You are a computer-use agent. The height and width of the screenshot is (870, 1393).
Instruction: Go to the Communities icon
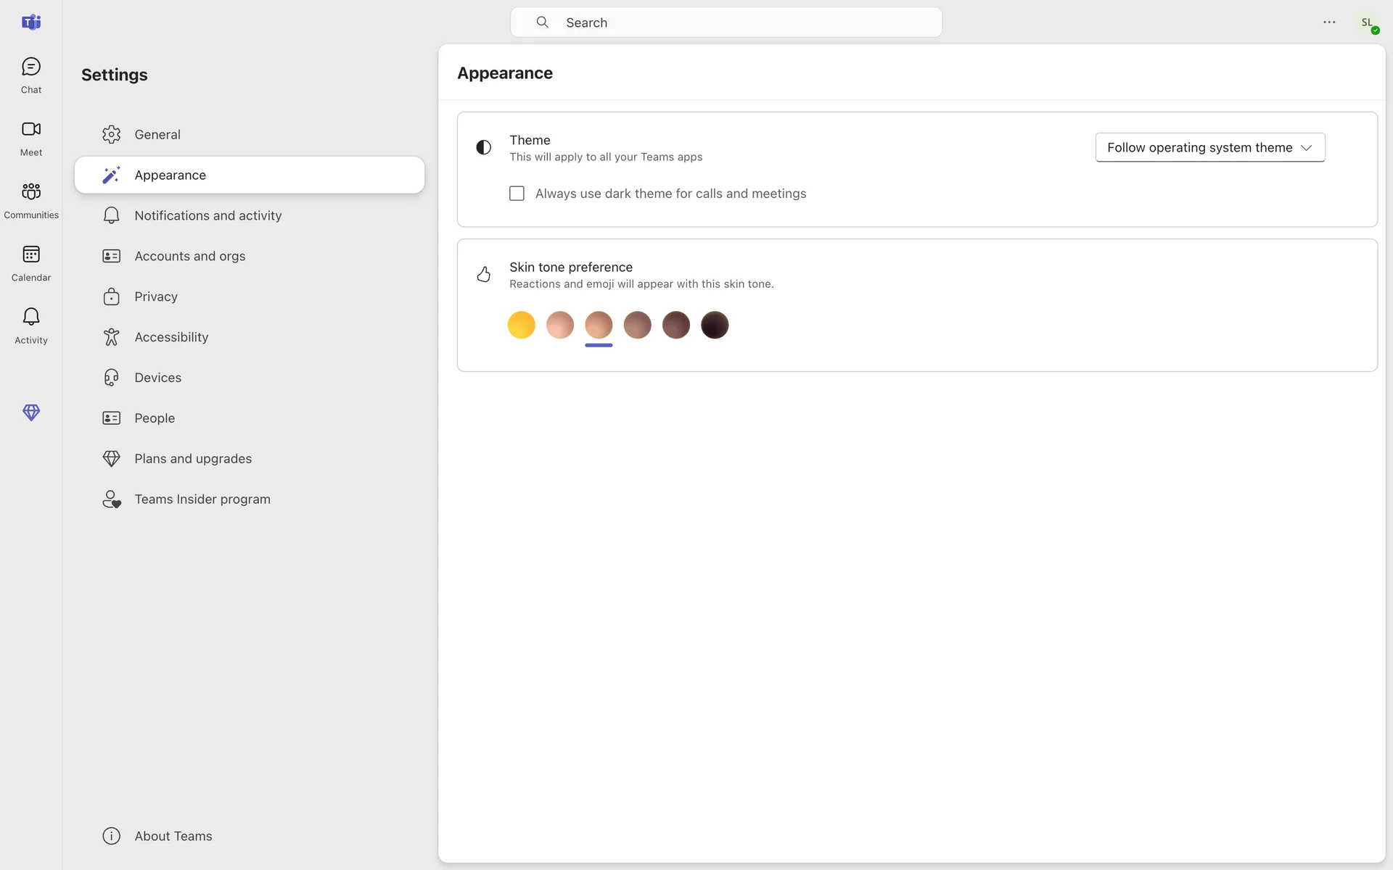tap(31, 192)
